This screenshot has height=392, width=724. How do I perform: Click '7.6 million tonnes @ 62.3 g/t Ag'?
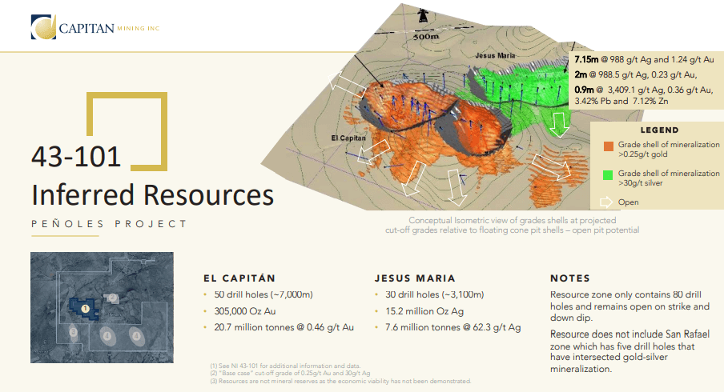[453, 327]
